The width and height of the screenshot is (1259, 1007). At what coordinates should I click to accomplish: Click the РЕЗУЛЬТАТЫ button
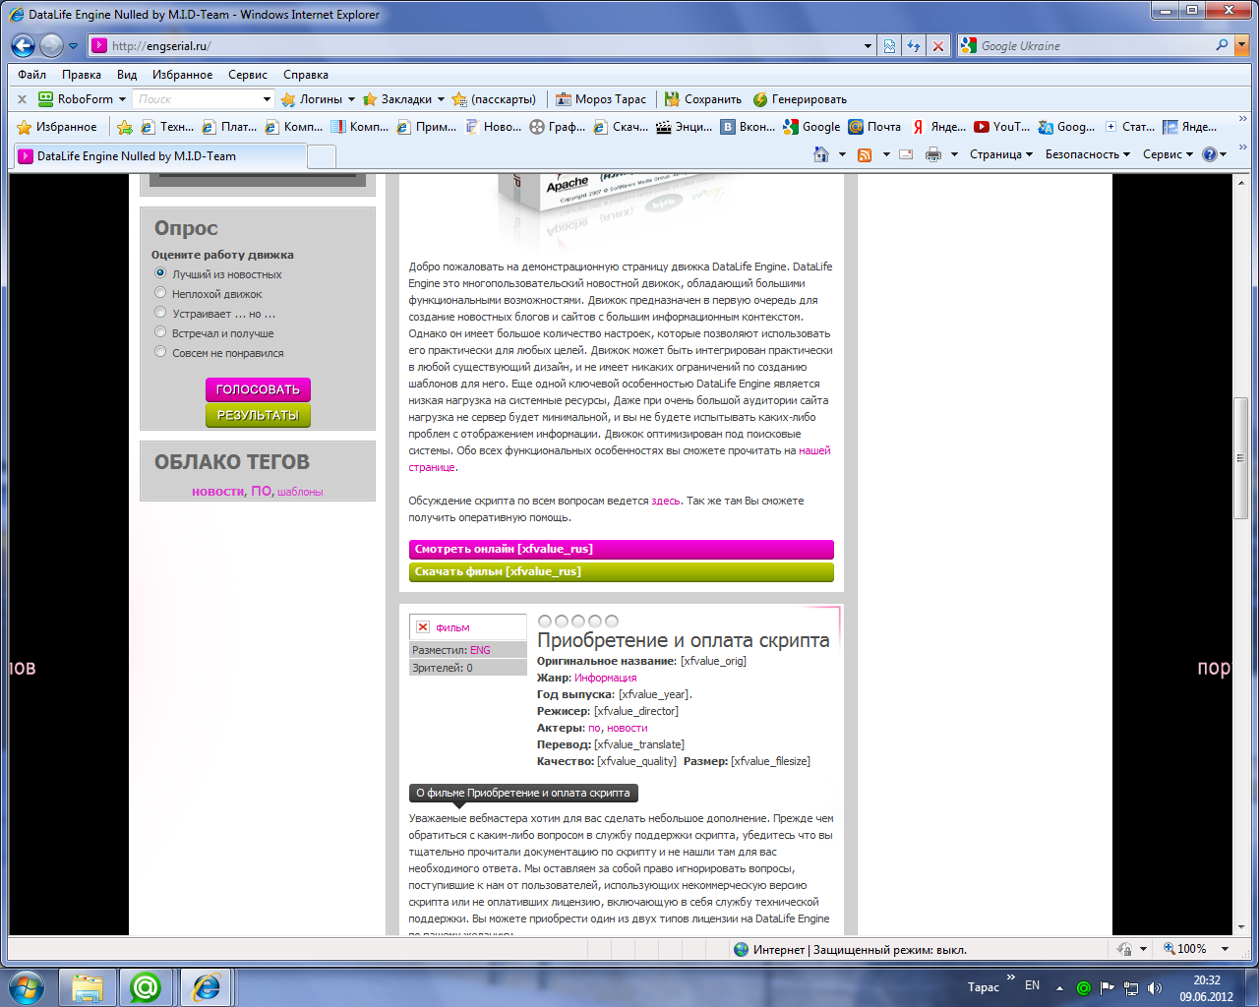pyautogui.click(x=258, y=415)
